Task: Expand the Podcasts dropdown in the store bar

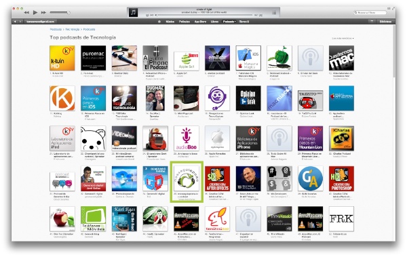Action: [229, 22]
